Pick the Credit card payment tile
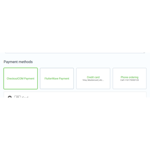 pos(93,78)
